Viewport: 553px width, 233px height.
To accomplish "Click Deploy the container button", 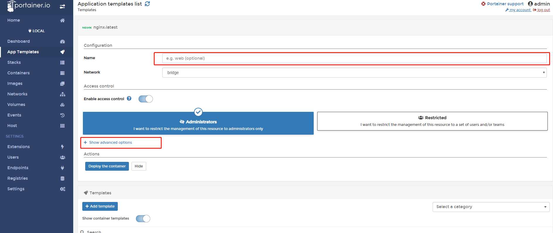I will [x=107, y=166].
